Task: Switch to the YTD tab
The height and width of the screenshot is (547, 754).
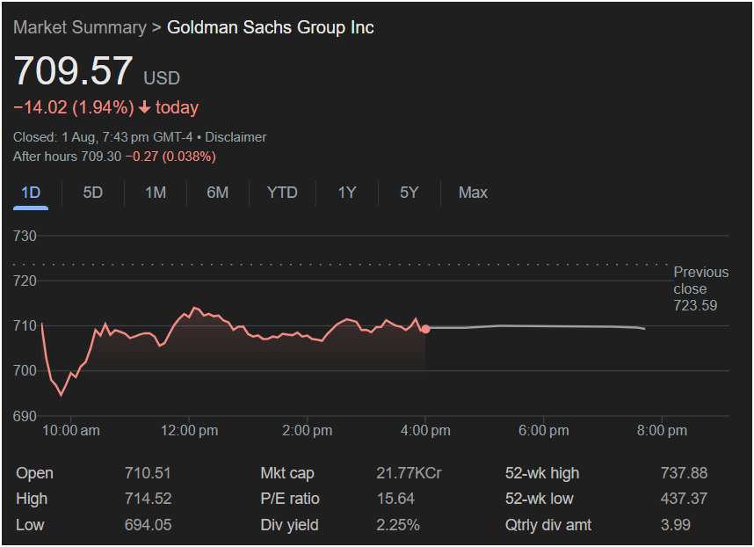Action: pyautogui.click(x=282, y=193)
